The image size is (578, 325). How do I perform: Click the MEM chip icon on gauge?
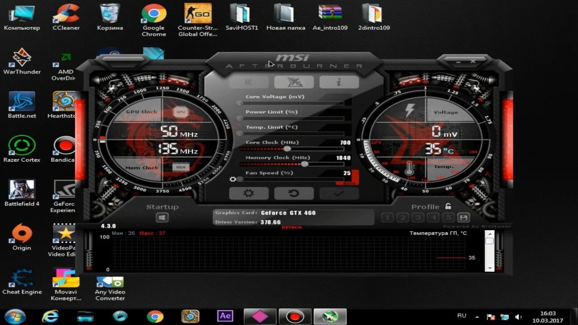click(x=181, y=167)
